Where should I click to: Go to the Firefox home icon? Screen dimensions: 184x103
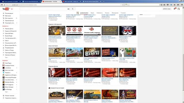click(175, 5)
